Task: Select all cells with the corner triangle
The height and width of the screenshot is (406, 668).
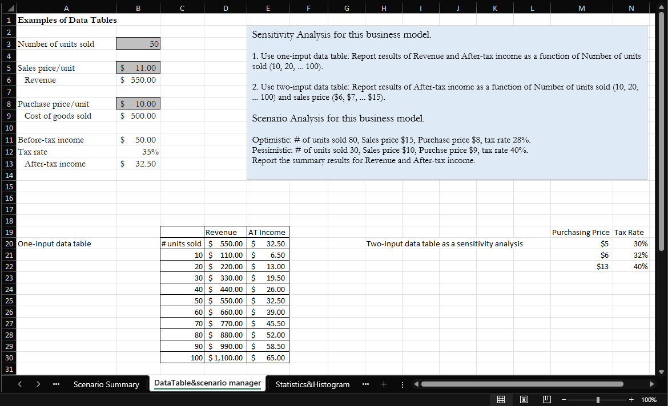Action: point(9,8)
